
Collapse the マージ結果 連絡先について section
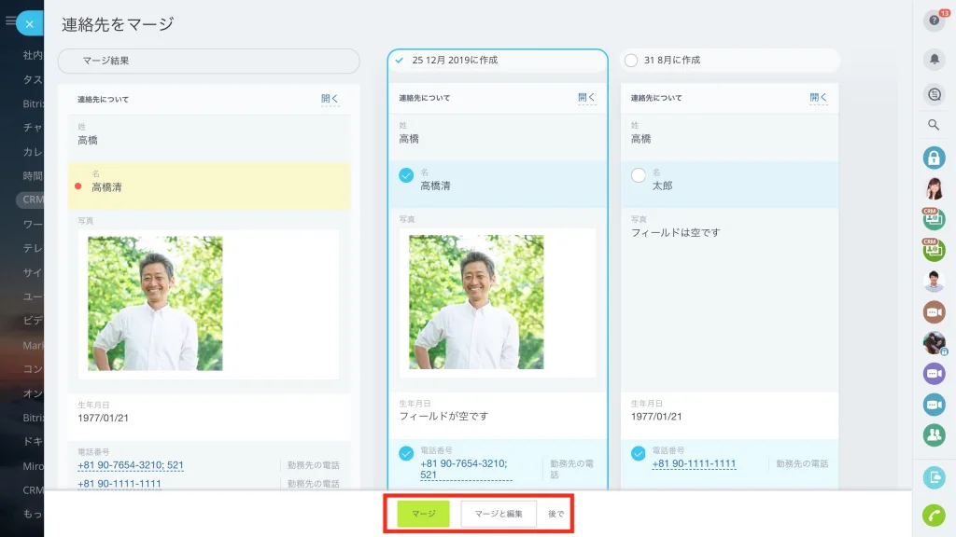(330, 99)
